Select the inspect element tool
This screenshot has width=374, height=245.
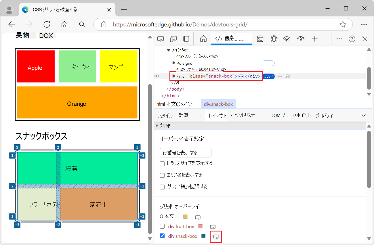click(x=160, y=38)
